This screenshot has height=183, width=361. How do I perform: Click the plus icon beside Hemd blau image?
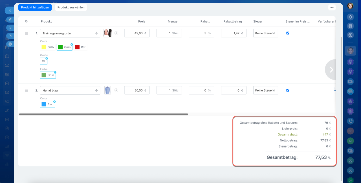click(116, 90)
